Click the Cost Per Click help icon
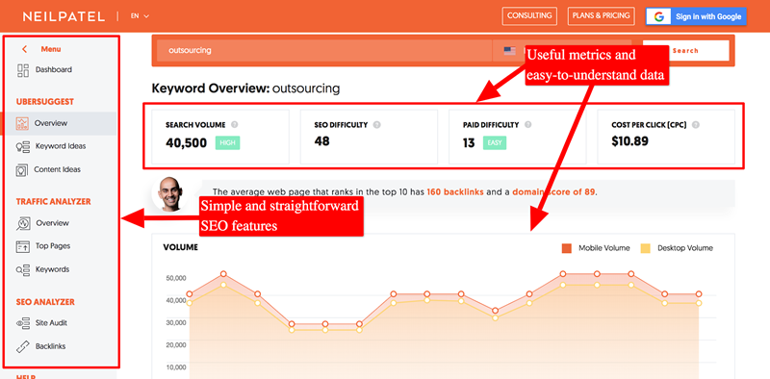This screenshot has height=379, width=770. click(695, 125)
